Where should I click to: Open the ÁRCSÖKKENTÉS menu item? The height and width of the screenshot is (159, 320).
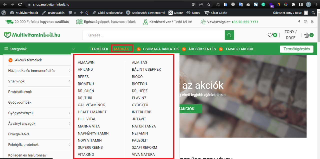pos(202,49)
